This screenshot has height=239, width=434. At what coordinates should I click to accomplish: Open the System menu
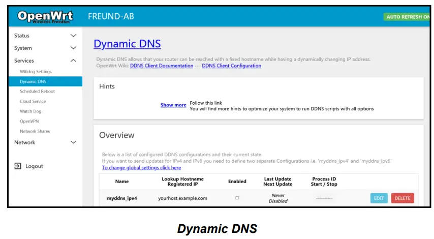click(x=23, y=48)
